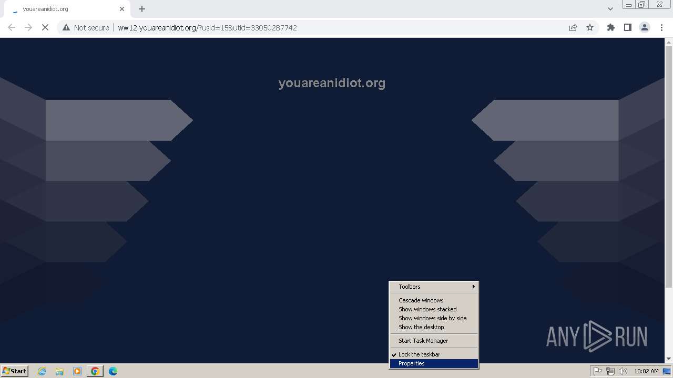Share this page icon in address bar
Screen dimensions: 673x378
tap(573, 27)
